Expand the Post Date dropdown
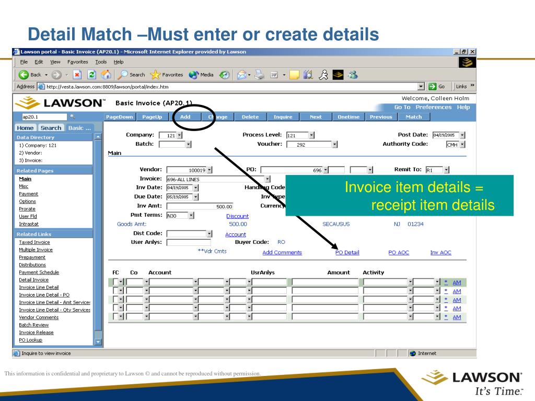This screenshot has width=535, height=401. pyautogui.click(x=462, y=135)
